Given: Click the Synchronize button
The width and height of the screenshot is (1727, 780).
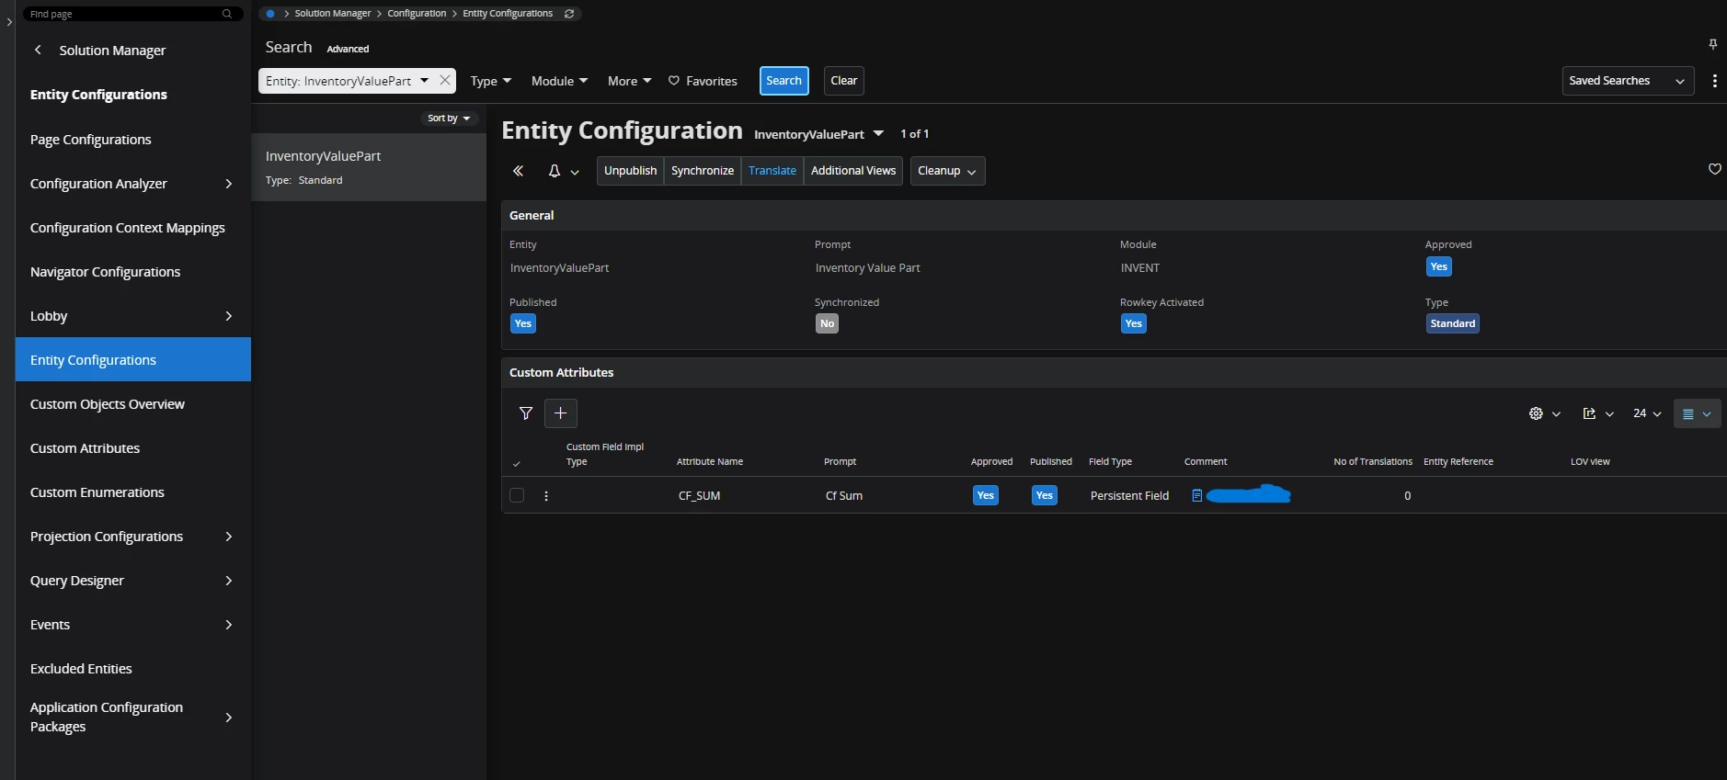Looking at the screenshot, I should click(x=702, y=171).
